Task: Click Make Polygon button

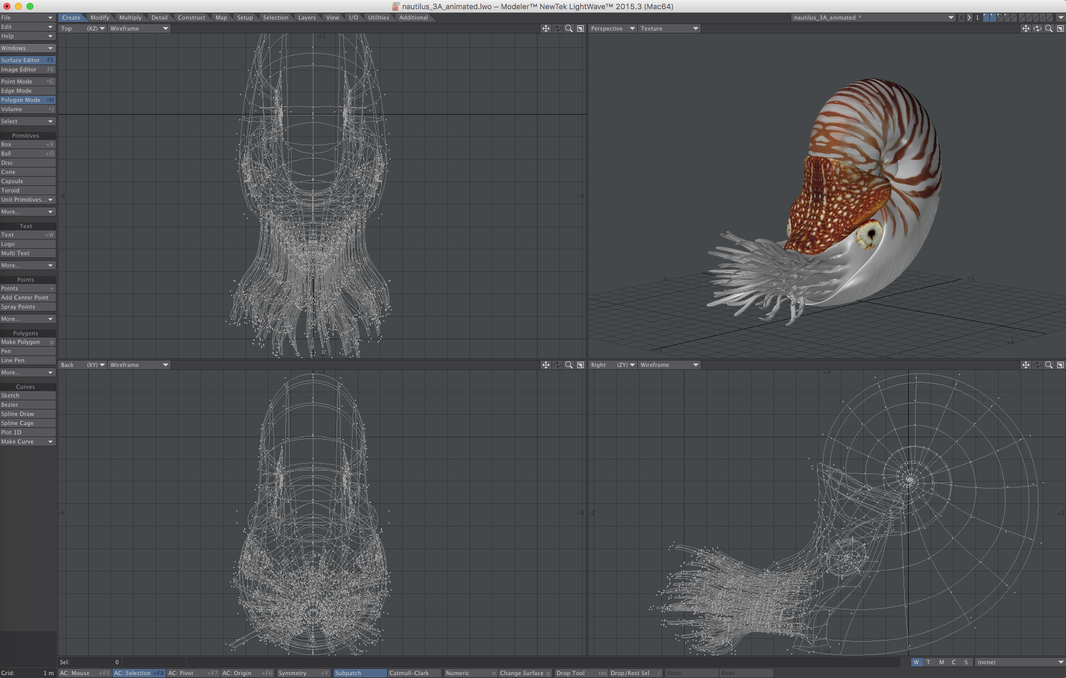Action: 28,342
